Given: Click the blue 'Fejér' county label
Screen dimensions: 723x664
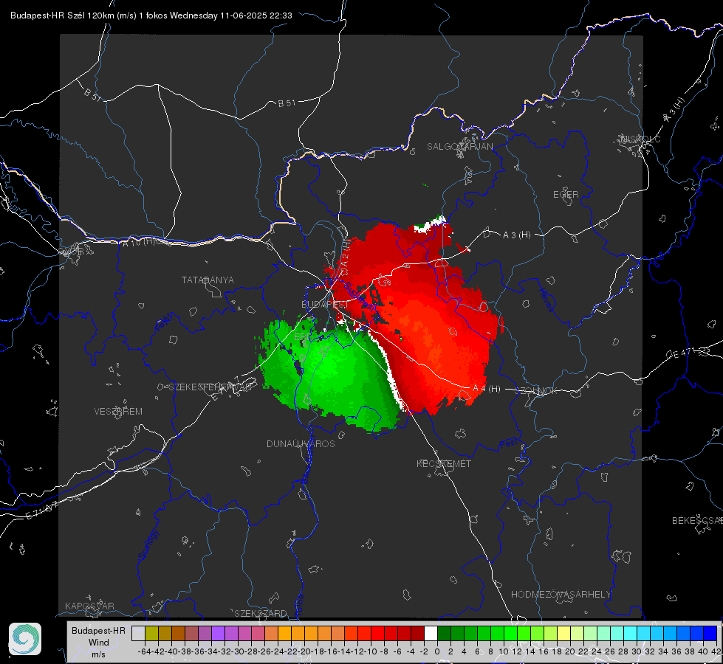Looking at the screenshot, I should coord(165,322).
